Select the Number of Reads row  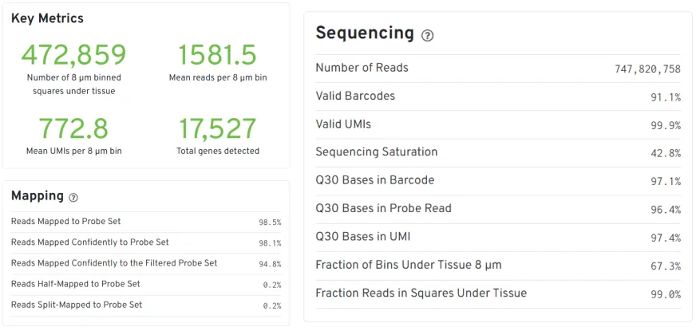(x=498, y=69)
